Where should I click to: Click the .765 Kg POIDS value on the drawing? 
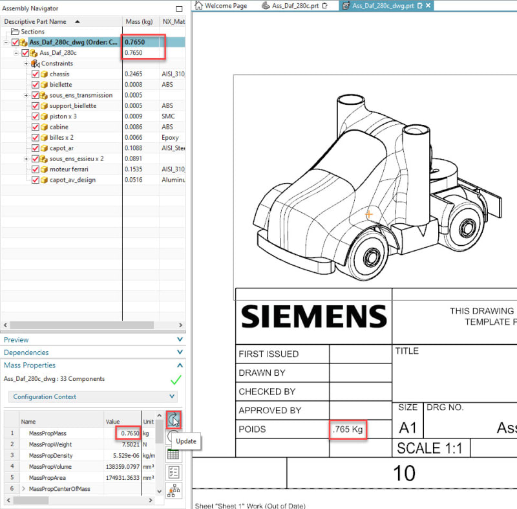pyautogui.click(x=348, y=429)
